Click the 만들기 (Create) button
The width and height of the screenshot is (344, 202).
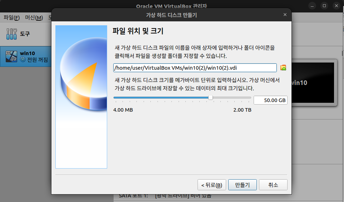243,185
